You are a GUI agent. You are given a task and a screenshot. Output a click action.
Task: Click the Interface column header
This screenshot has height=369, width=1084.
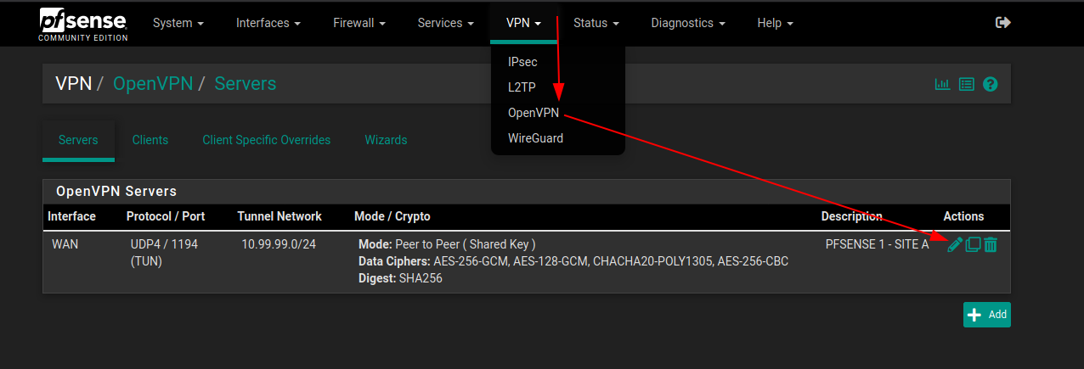coord(71,216)
